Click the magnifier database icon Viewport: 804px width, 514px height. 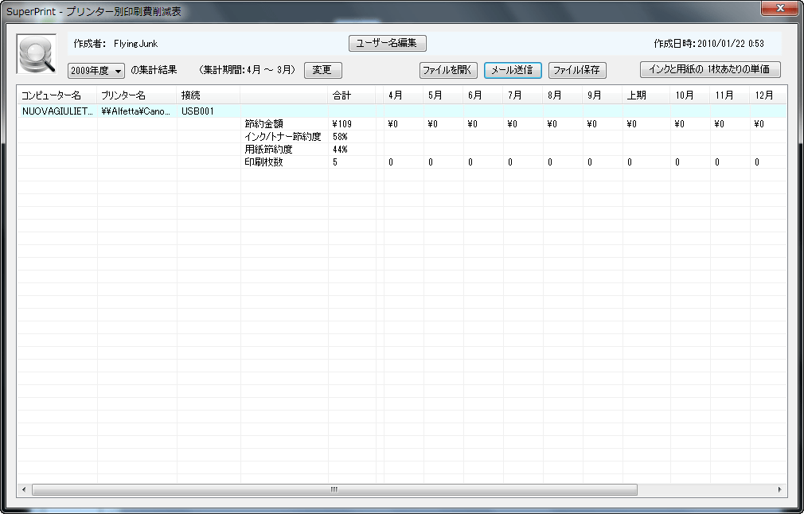[37, 54]
